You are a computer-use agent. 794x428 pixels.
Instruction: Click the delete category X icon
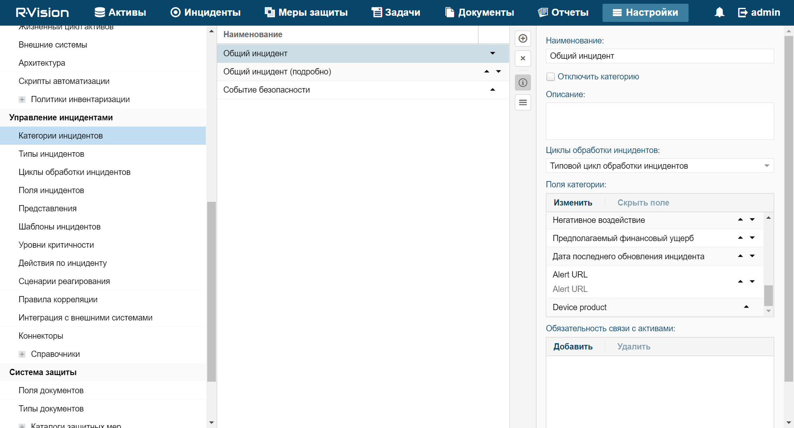523,58
